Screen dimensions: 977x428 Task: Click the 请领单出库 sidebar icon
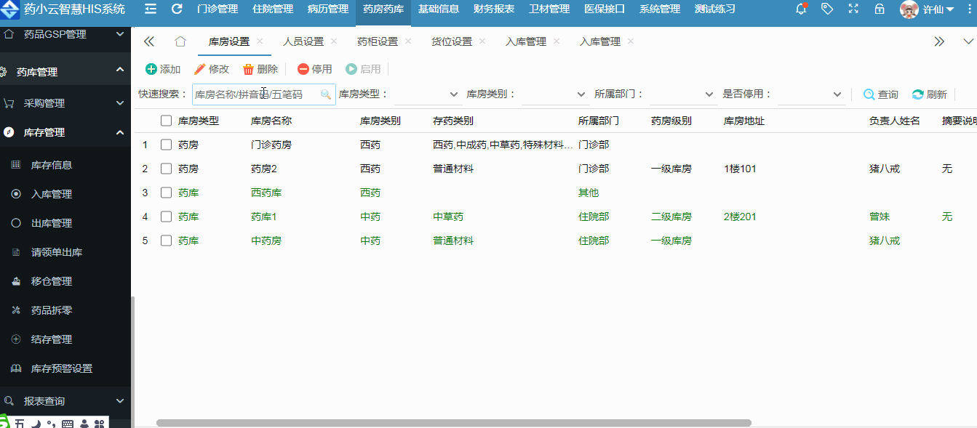point(16,252)
